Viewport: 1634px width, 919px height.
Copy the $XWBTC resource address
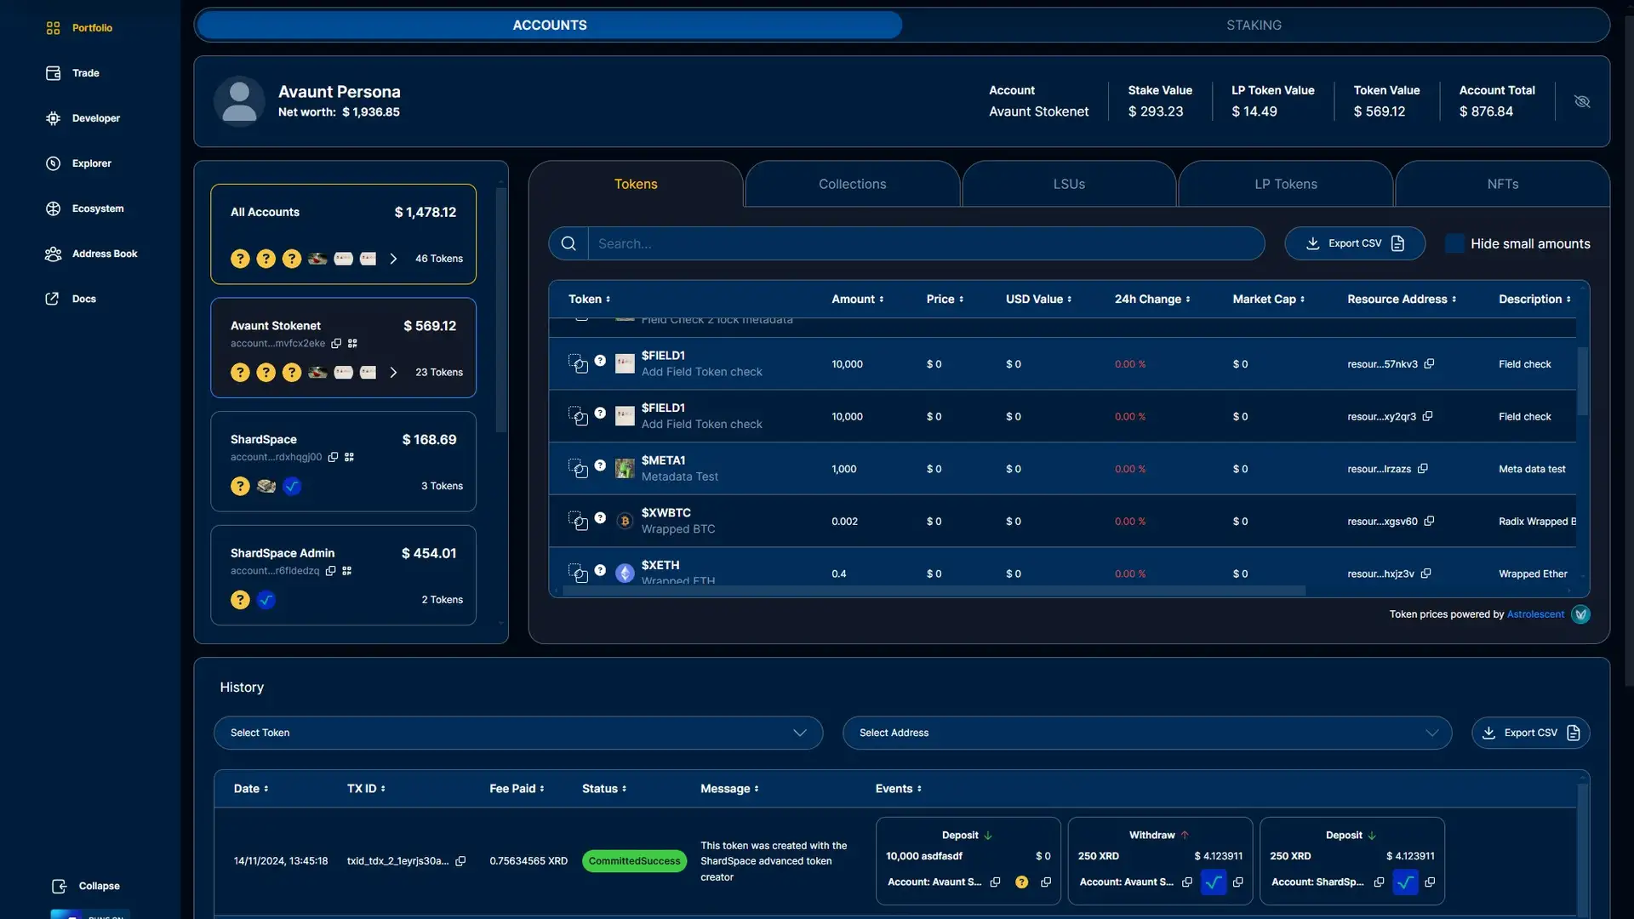pos(1429,522)
